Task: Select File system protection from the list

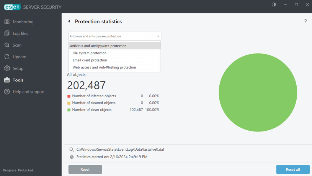Action: (x=90, y=53)
